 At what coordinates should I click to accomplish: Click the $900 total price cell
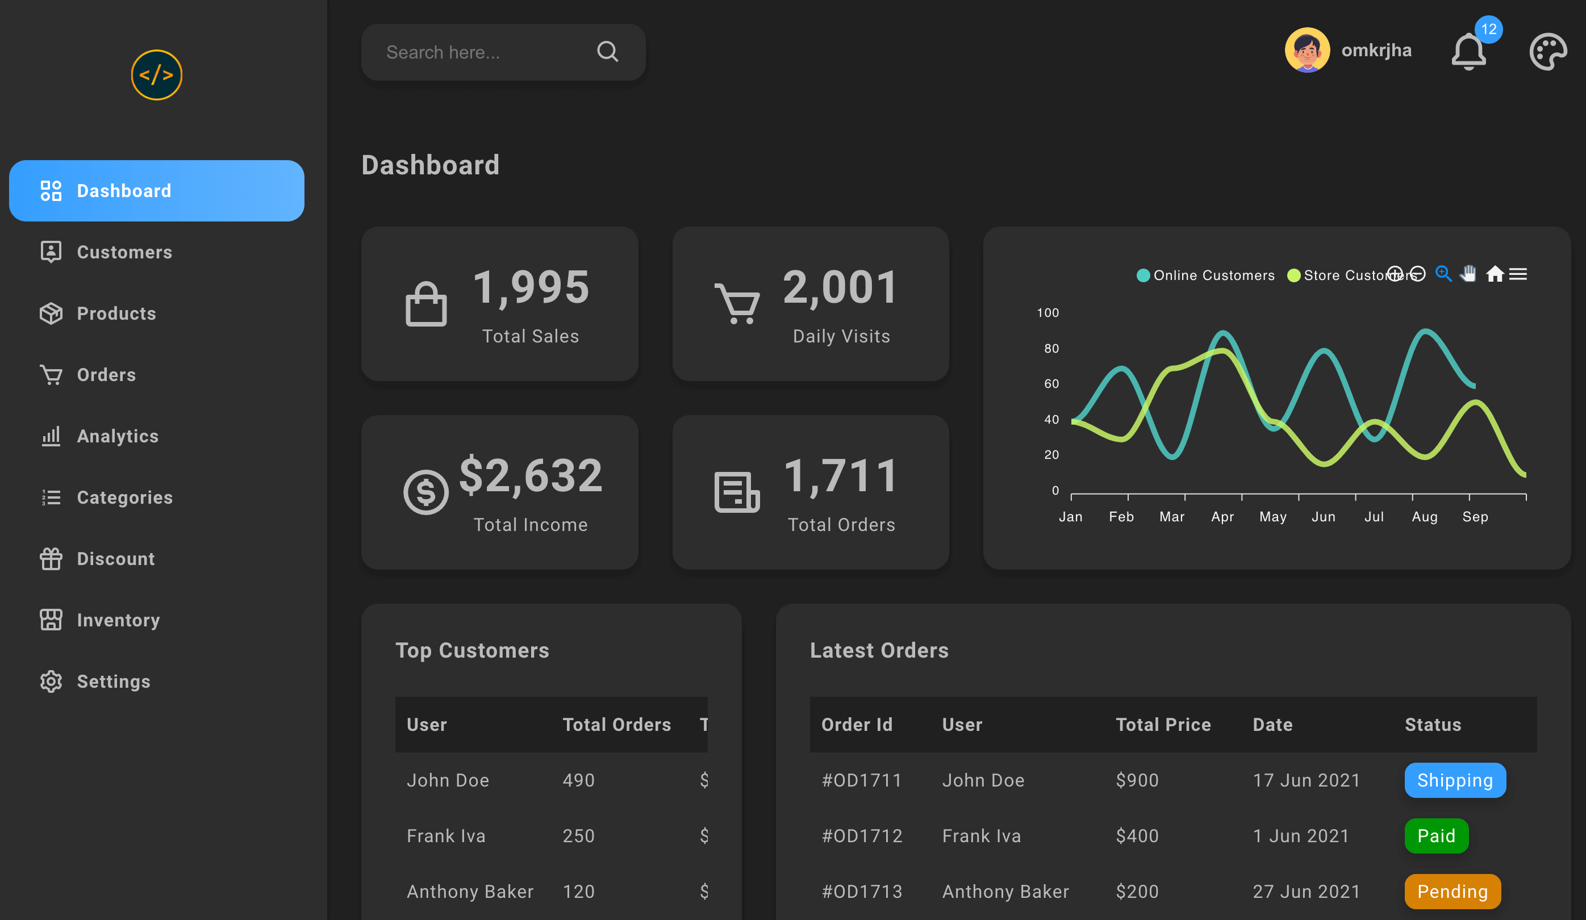[x=1137, y=780]
